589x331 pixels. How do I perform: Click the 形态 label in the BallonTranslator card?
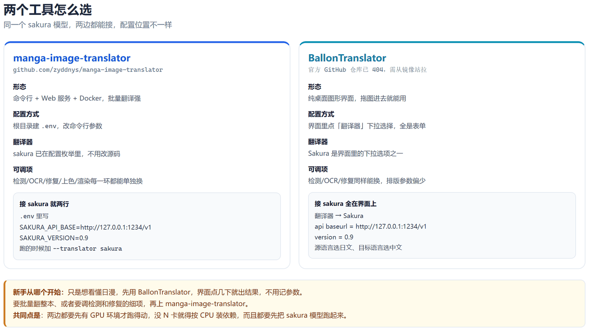[315, 87]
